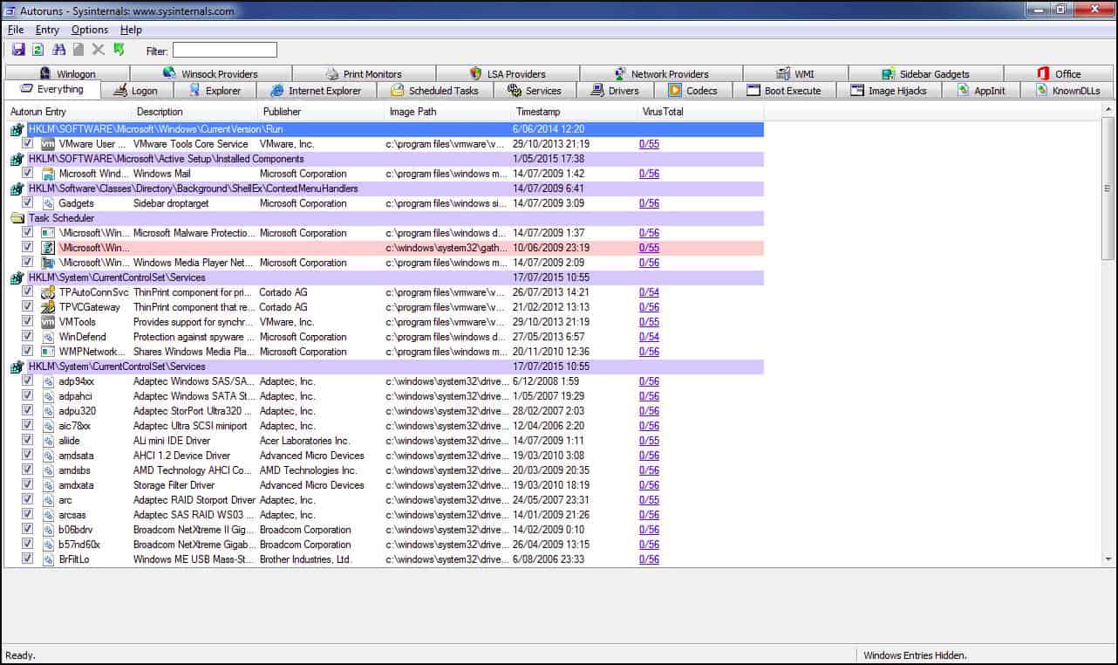Image resolution: width=1118 pixels, height=665 pixels.
Task: Click the scrollbar up arrow
Action: tap(1108, 110)
